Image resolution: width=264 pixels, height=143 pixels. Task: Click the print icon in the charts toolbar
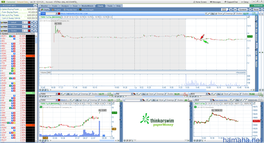tap(250, 10)
